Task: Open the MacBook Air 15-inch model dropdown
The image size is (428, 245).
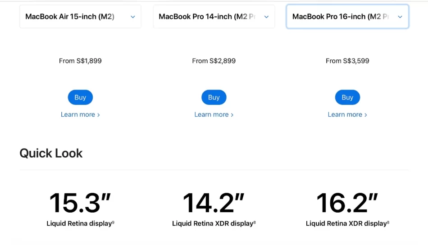Action: point(80,17)
